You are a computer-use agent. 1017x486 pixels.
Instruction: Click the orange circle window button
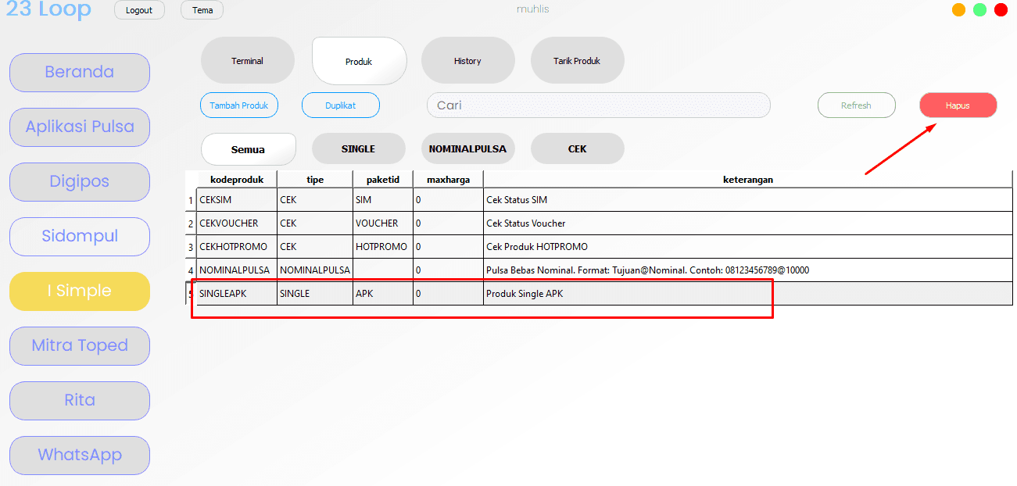click(x=958, y=10)
